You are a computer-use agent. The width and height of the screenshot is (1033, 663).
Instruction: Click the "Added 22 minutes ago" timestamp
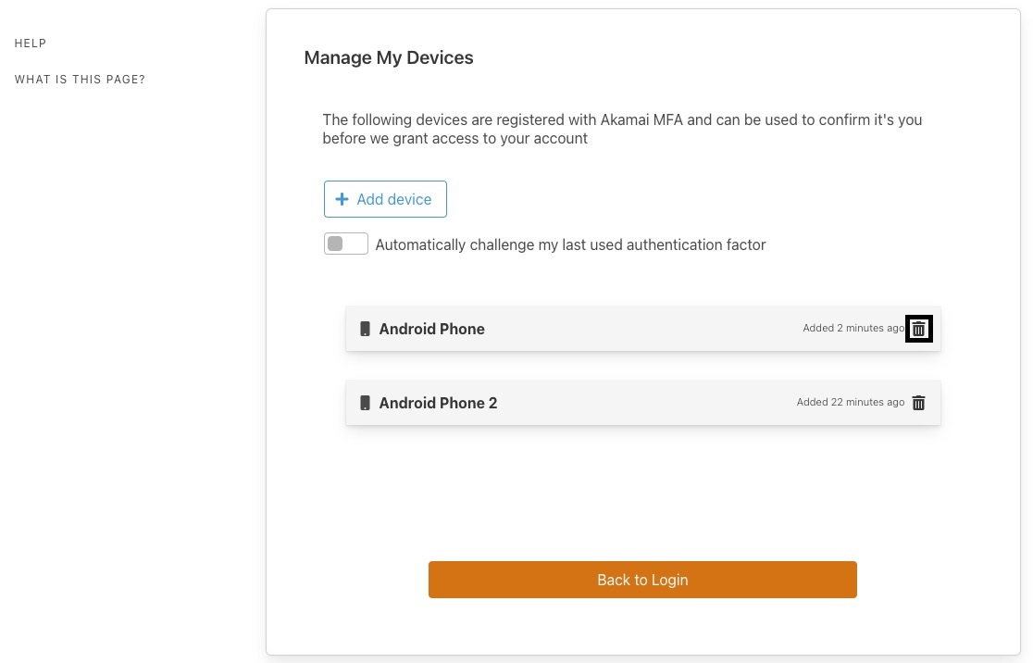850,403
